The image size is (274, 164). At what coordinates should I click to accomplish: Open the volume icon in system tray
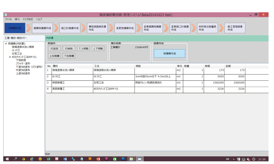pyautogui.click(x=248, y=159)
